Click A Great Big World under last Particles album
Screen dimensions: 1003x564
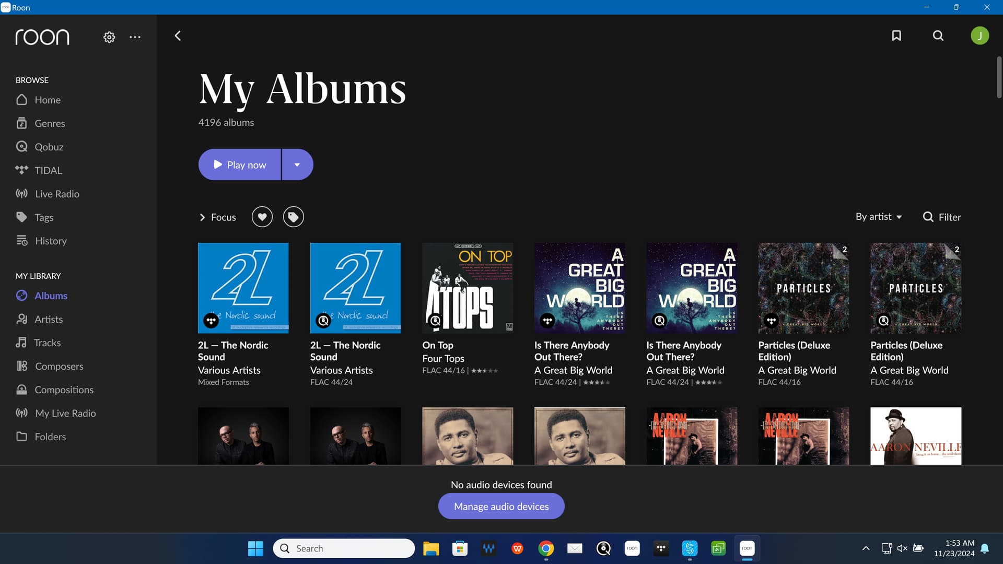(x=909, y=370)
